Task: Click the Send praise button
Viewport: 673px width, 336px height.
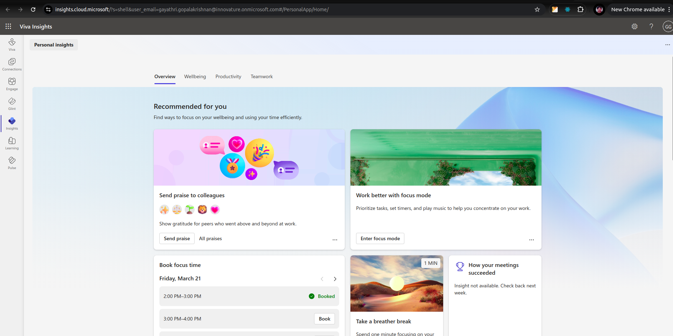Action: coord(177,238)
